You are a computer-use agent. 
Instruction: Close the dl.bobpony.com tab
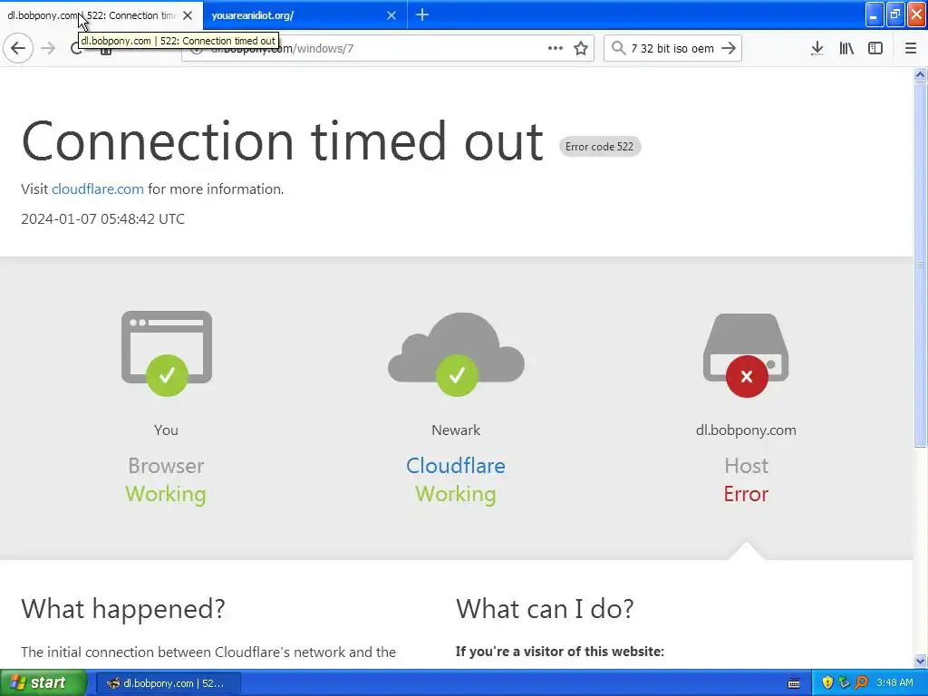[188, 15]
